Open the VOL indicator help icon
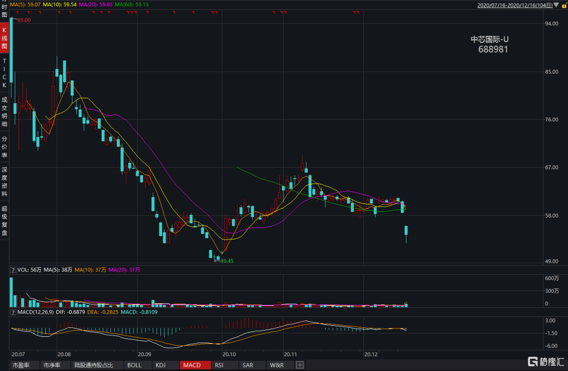 pyautogui.click(x=13, y=270)
